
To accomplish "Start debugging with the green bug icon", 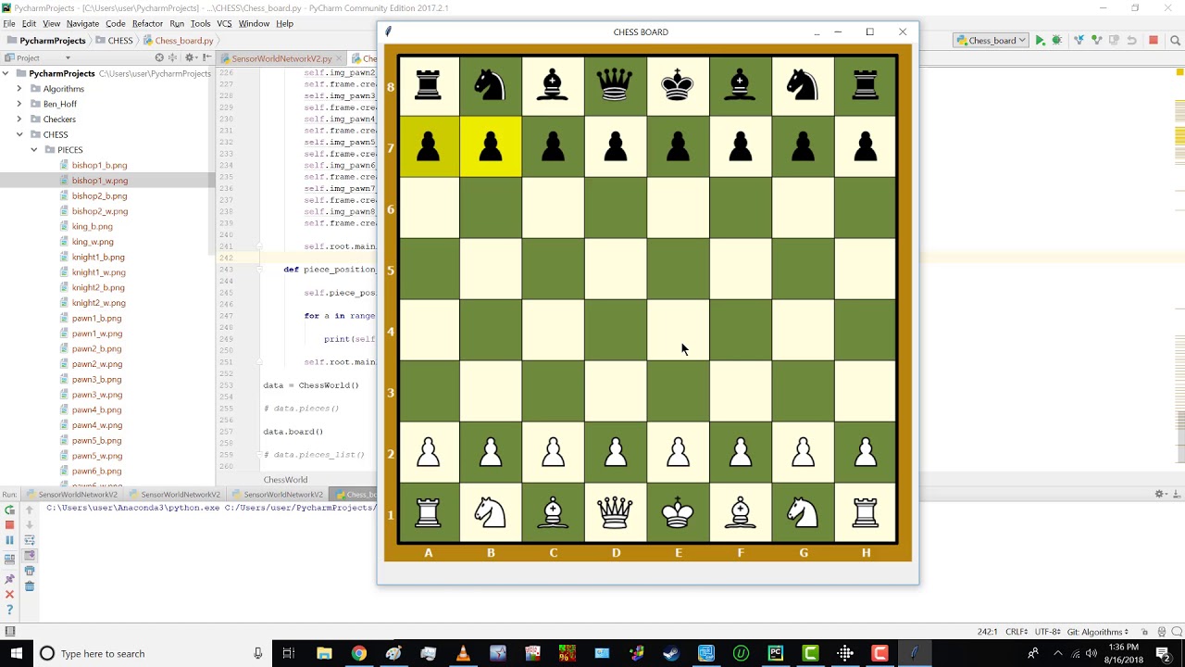I will click(1056, 41).
